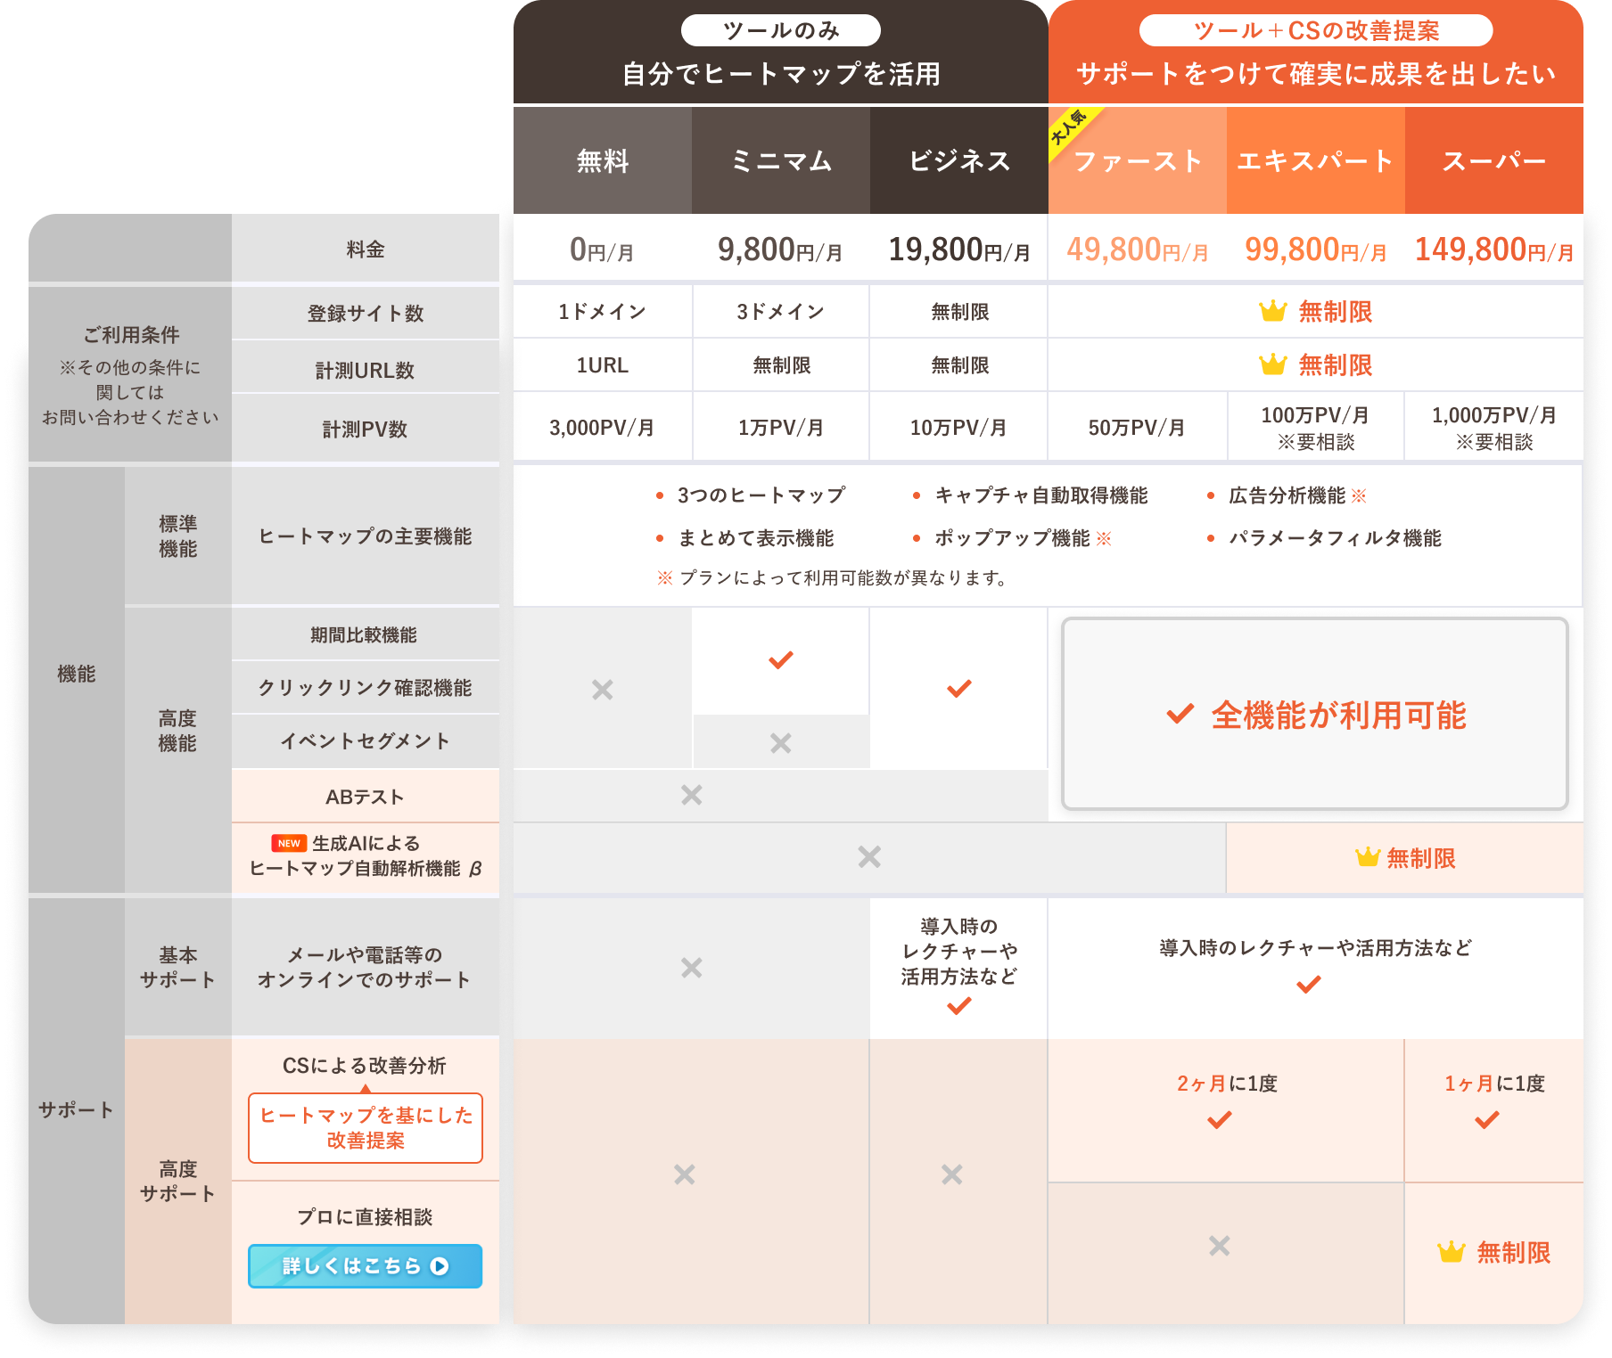Click the X mark in 無料 高度サポート cell

(x=685, y=1174)
